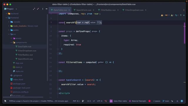Close the FilterDropdown.vue tab
This screenshot has height=106, width=188.
tap(146, 10)
